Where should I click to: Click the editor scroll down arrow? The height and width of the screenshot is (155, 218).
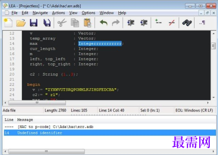point(214,97)
